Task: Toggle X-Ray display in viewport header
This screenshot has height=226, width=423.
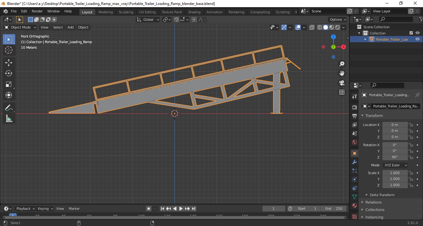Action: tap(312, 27)
